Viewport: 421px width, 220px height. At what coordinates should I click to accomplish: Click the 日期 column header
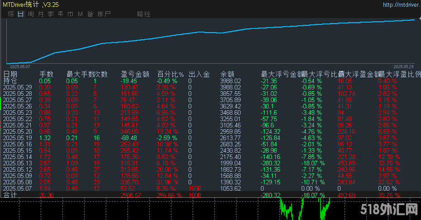pyautogui.click(x=10, y=75)
